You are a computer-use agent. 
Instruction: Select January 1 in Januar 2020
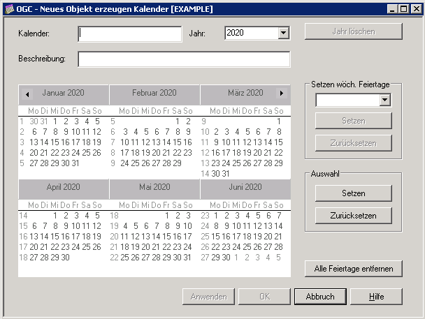(55, 121)
